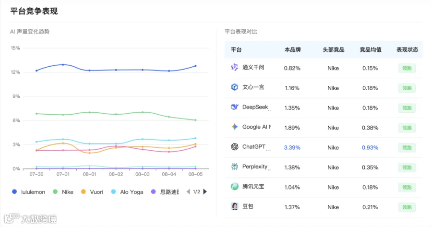Click the 腾讯元宝 platform icon
The image size is (432, 227).
pyautogui.click(x=234, y=187)
